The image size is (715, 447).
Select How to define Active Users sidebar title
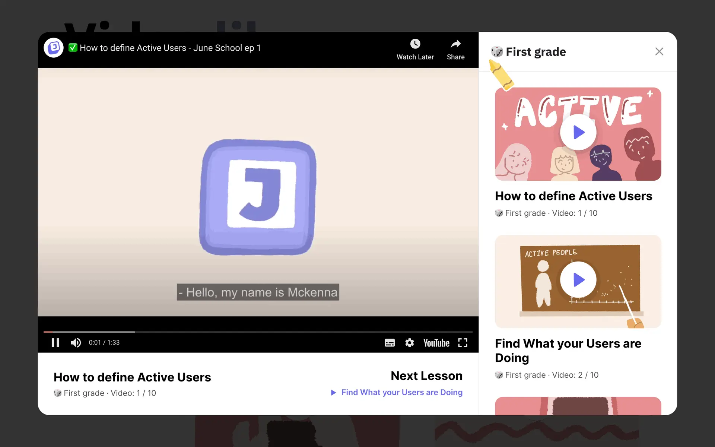(x=573, y=196)
